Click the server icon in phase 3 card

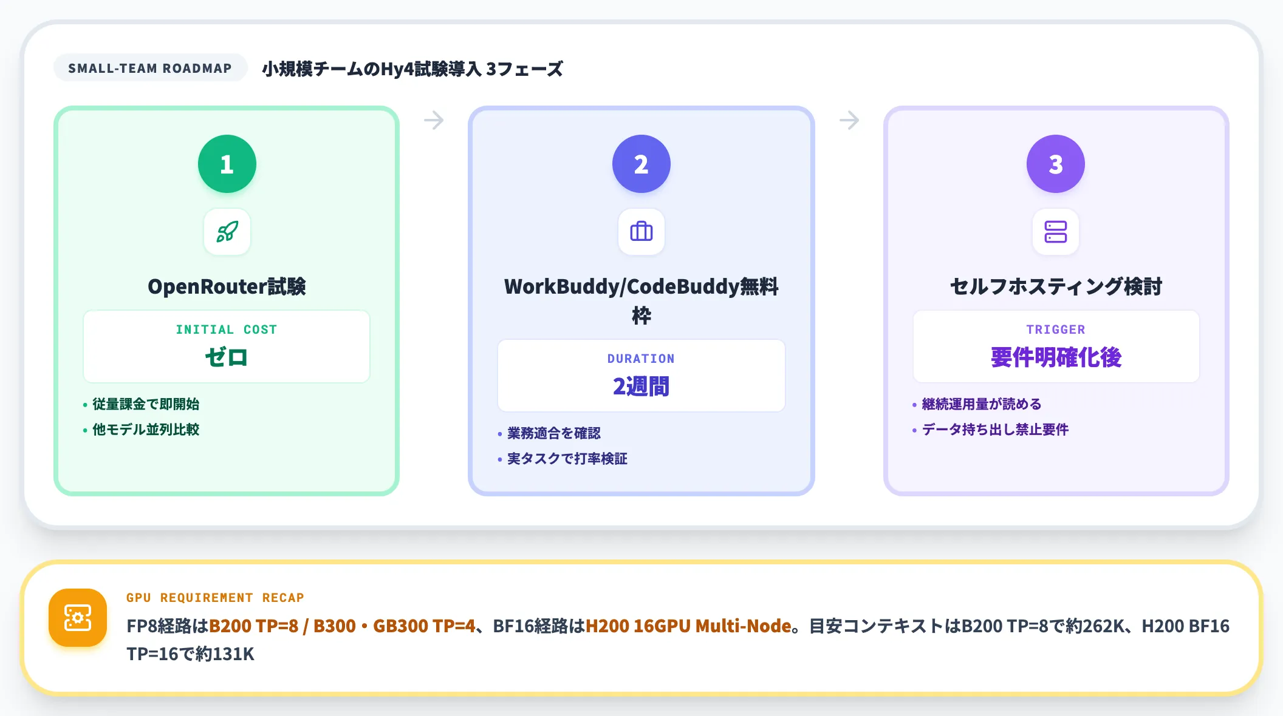click(1056, 232)
